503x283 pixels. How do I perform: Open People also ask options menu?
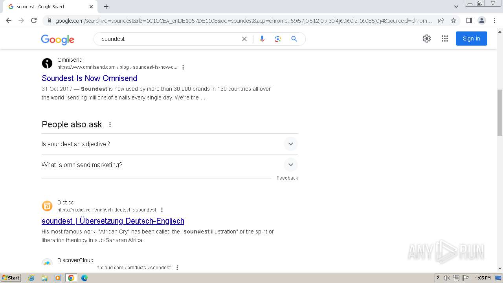tap(110, 125)
